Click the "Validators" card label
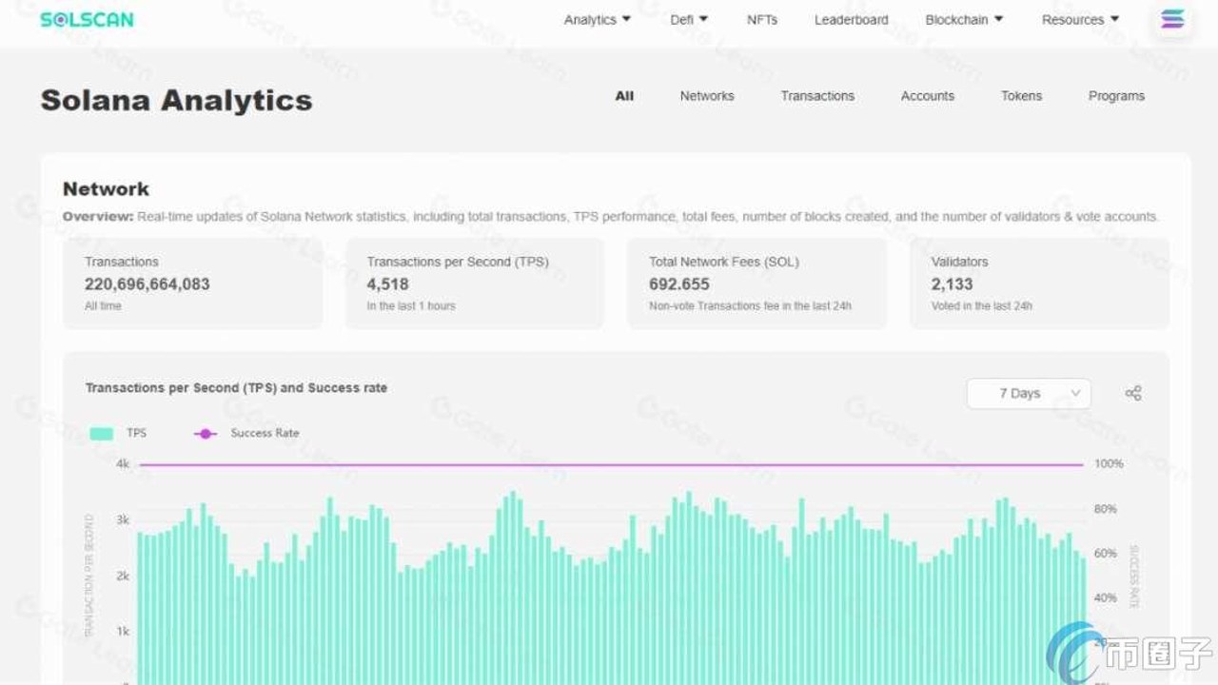Screen dimensions: 1218x685 click(960, 262)
